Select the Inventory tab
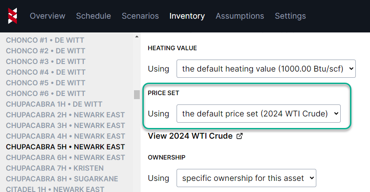Screen dimensions: 370x192 [x=187, y=16]
